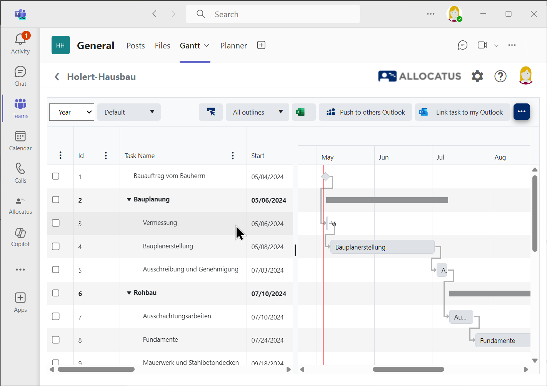Open the All outlines dropdown
This screenshot has width=547, height=386.
coord(257,112)
